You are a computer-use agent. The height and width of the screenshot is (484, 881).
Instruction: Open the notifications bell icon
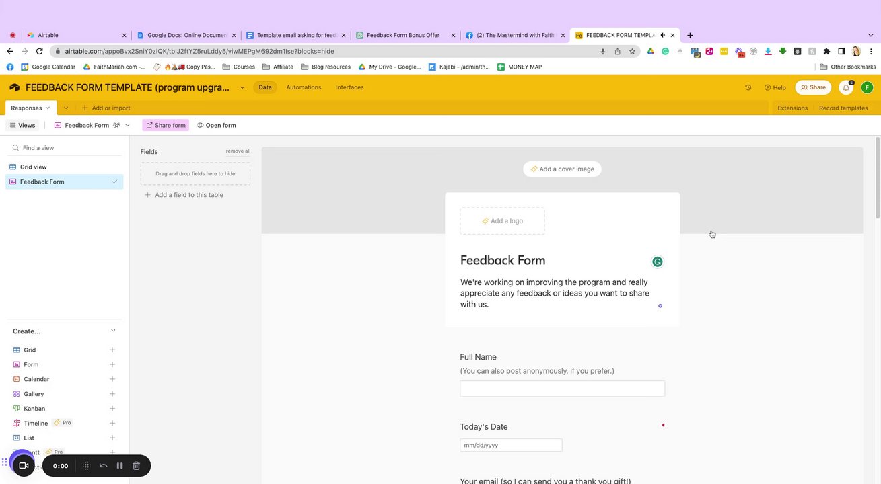(x=846, y=87)
